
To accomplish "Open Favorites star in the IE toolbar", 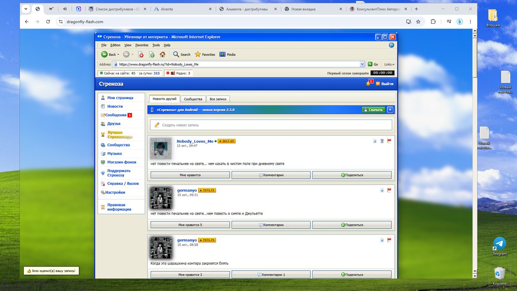I will click(205, 54).
